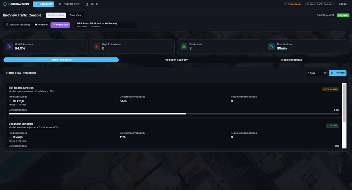Switch to Zone View
This screenshot has height=190, width=352.
click(76, 15)
